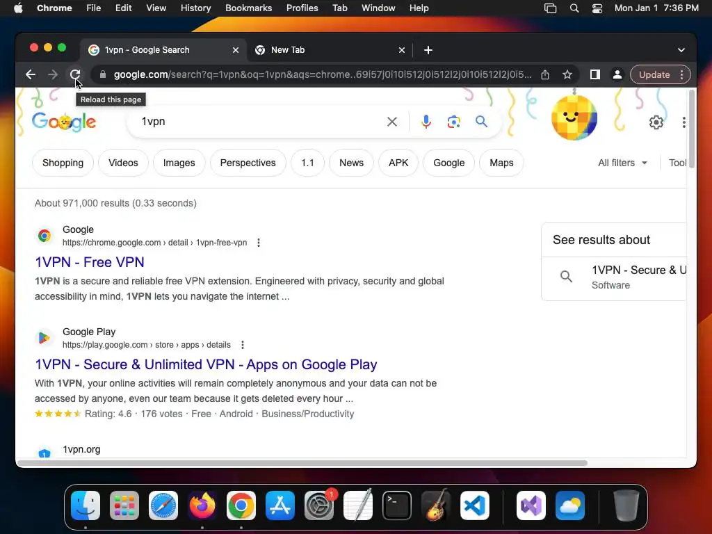Open the File menu
This screenshot has width=712, height=534.
coord(94,8)
